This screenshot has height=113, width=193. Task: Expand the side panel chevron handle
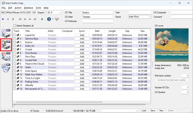[x=152, y=64]
